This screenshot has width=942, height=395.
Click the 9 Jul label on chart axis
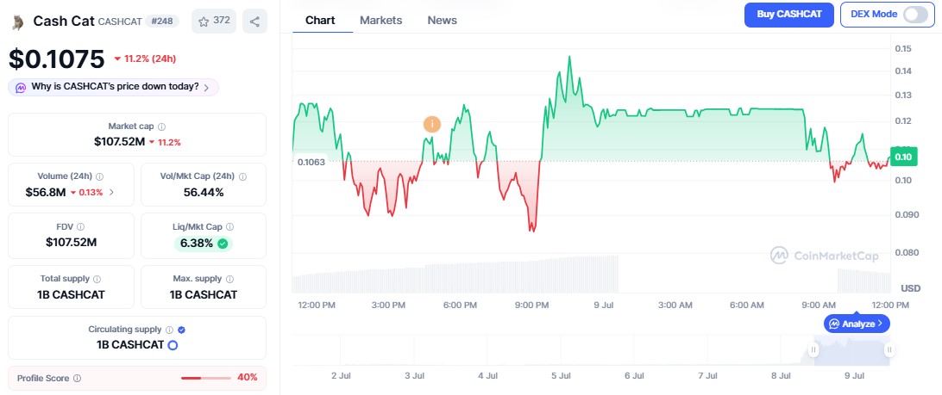(x=603, y=306)
